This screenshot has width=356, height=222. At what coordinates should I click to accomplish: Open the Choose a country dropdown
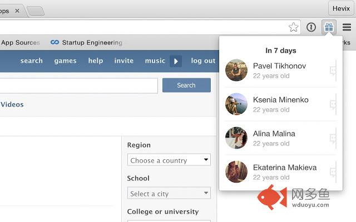tap(169, 160)
